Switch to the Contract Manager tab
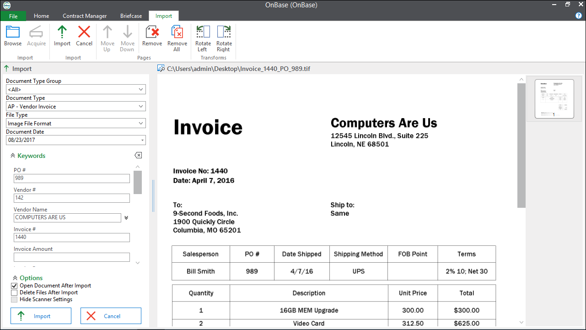 tap(85, 16)
